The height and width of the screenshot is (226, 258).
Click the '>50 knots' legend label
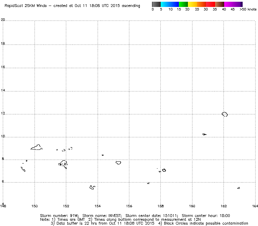point(248,9)
